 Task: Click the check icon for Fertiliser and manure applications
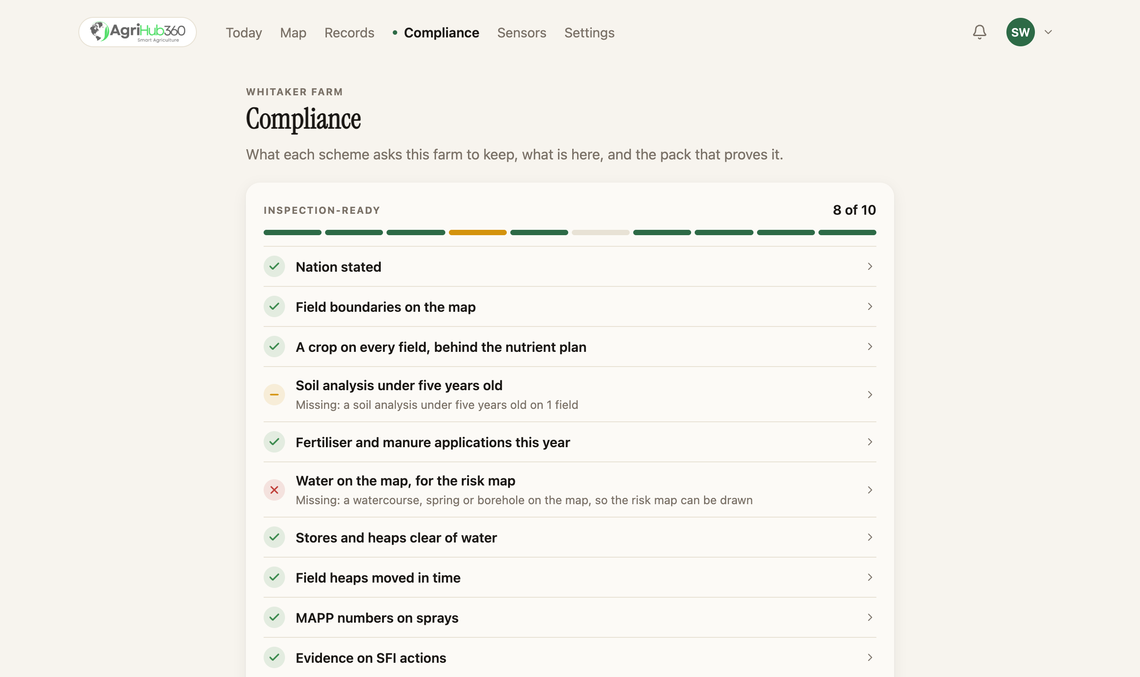[x=274, y=442]
